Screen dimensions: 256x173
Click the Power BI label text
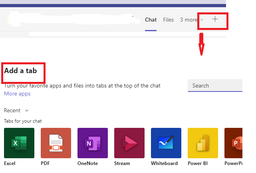point(198,163)
